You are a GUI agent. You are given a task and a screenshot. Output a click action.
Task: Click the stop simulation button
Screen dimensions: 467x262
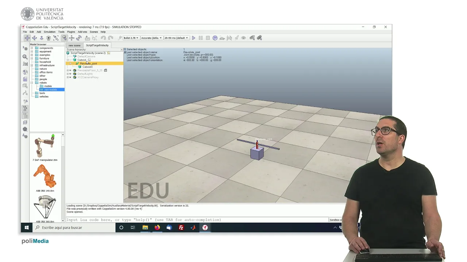(208, 38)
